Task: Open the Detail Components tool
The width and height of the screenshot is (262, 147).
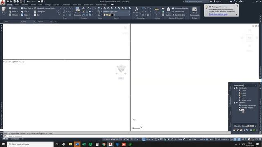Action: pos(195,11)
